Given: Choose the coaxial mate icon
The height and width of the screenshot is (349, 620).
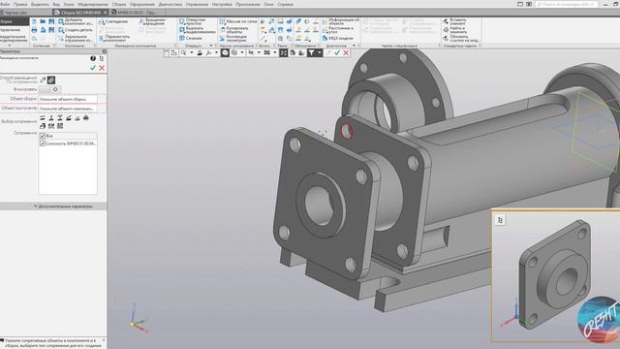Looking at the screenshot, I should (x=86, y=118).
